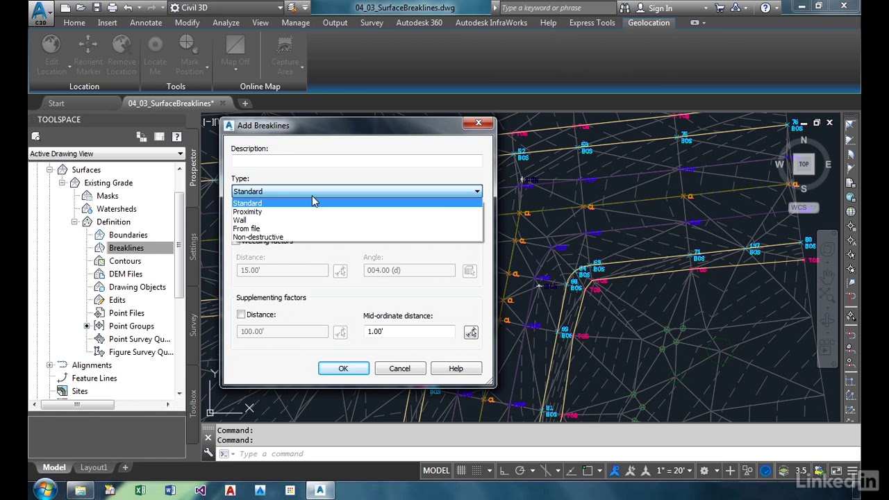This screenshot has width=889, height=500.
Task: Collapse the Surfaces tree node
Action: pos(49,169)
